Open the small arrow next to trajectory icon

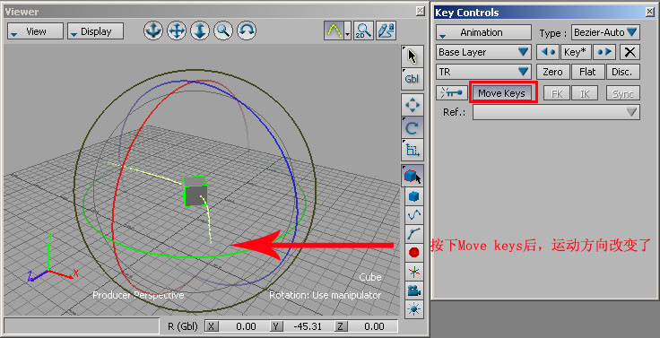tap(348, 30)
